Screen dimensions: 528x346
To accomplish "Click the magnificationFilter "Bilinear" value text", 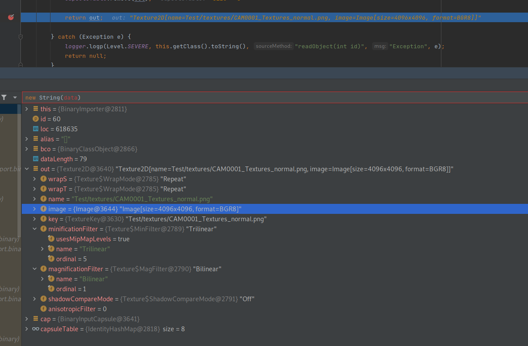I will point(207,269).
